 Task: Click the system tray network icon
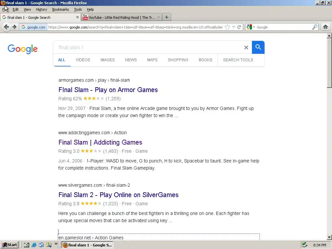coord(304,245)
